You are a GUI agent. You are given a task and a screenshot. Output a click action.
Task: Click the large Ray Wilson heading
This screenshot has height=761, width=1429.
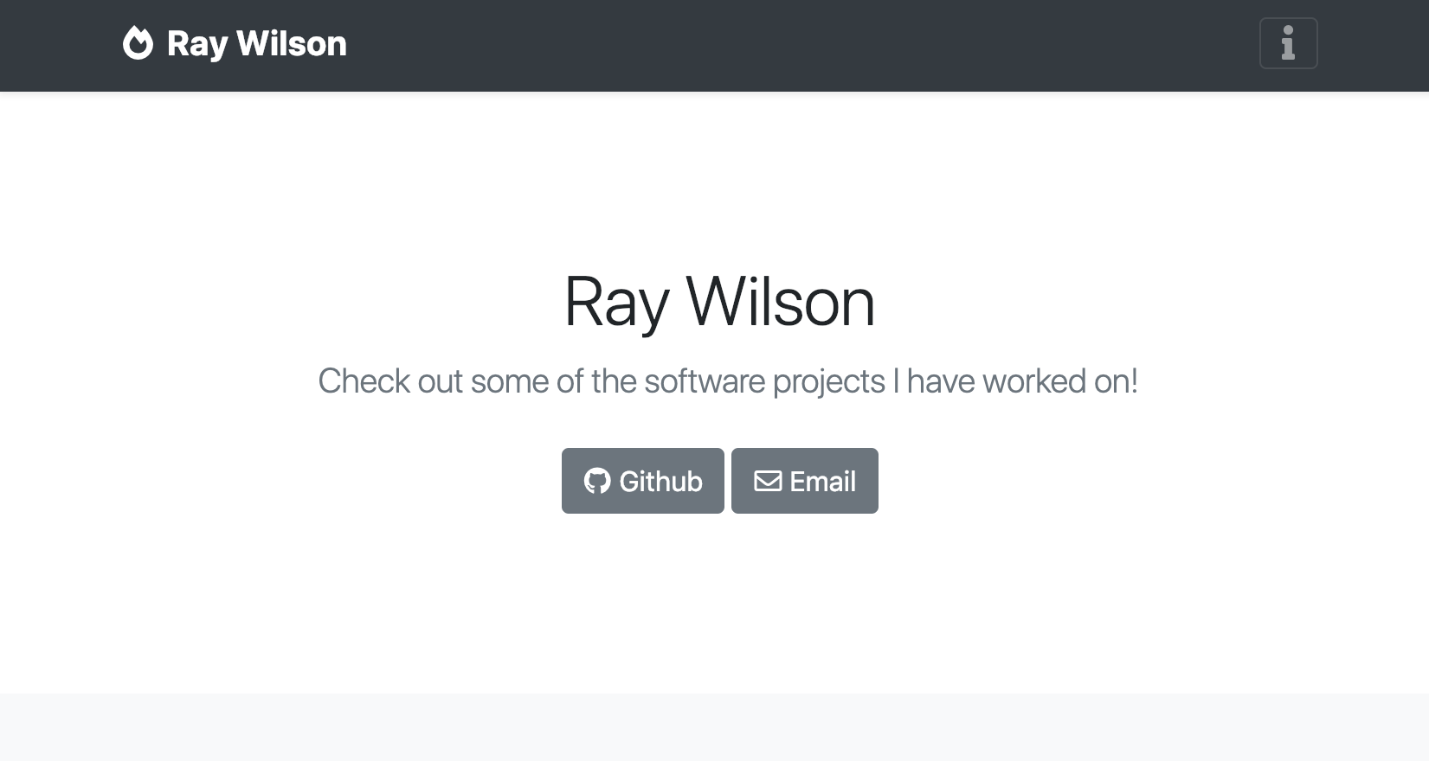719,302
